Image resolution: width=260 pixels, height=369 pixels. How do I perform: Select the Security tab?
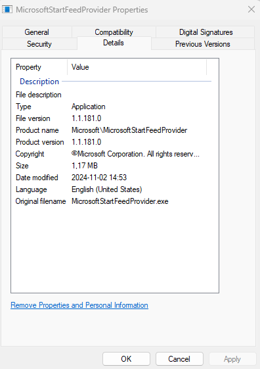[39, 44]
